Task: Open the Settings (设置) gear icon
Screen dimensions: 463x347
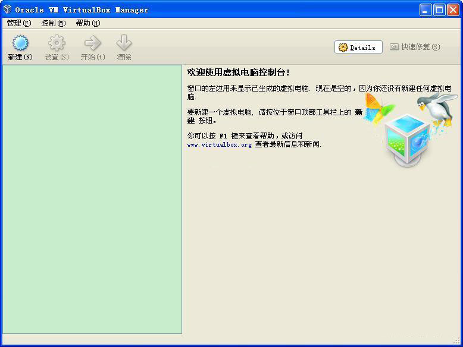Action: click(x=57, y=43)
